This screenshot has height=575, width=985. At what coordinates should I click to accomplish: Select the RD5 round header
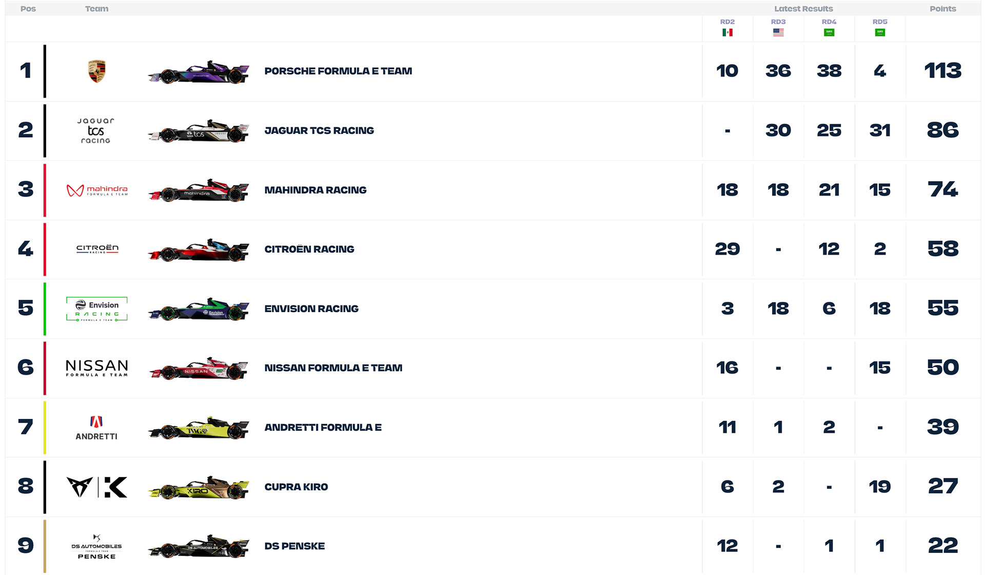(879, 22)
